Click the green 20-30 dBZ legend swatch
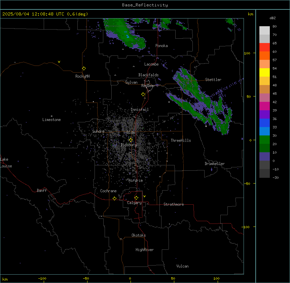The height and width of the screenshot is (283, 290). (264, 140)
